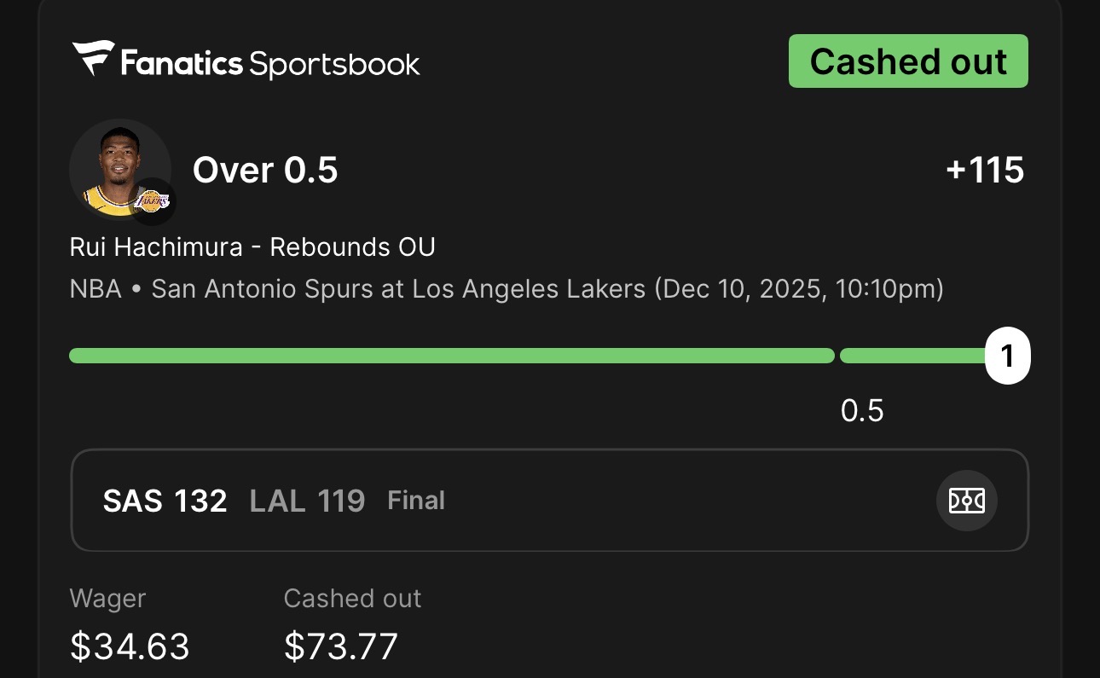Click the Lakers team logo badge
1100x678 pixels.
point(153,201)
